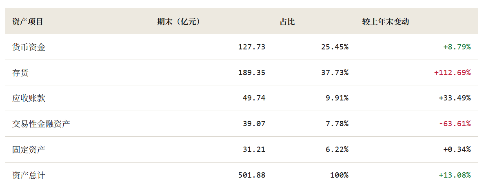Click the 49.74 receivables value
This screenshot has width=486, height=196.
(254, 98)
